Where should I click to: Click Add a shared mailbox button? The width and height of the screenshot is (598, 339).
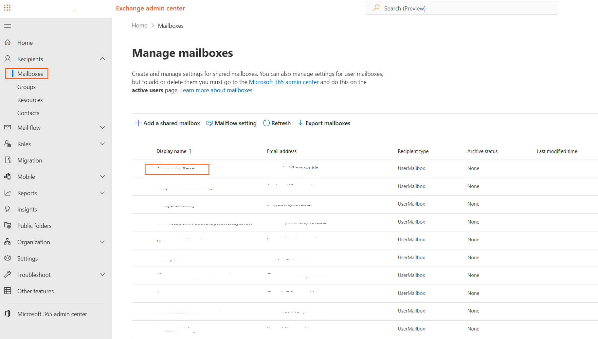(168, 123)
